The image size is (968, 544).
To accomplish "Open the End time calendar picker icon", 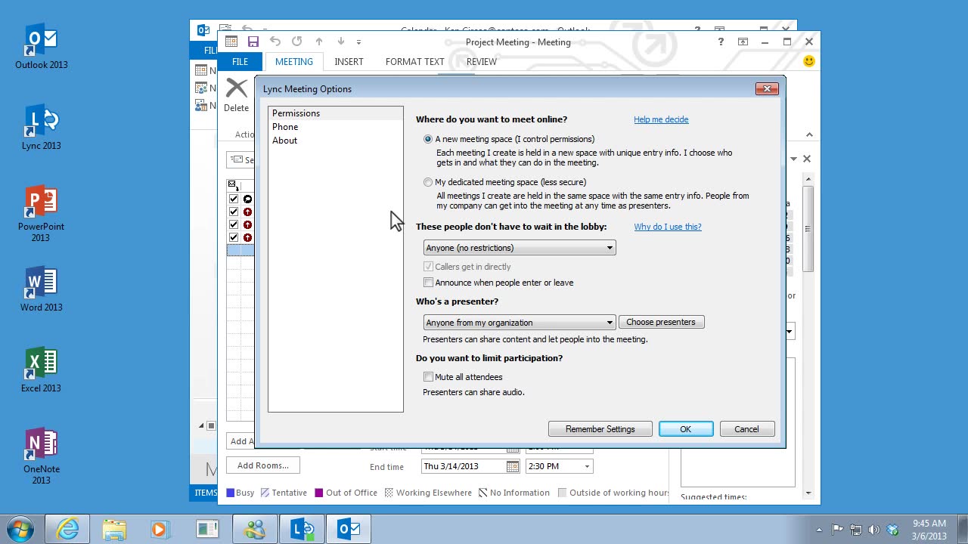I will pyautogui.click(x=513, y=466).
